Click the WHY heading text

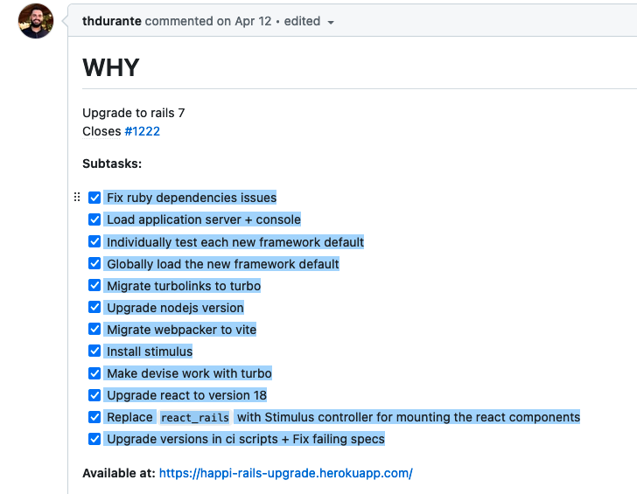(111, 68)
